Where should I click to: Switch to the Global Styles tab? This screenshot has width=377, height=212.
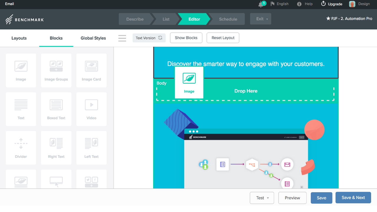point(93,38)
